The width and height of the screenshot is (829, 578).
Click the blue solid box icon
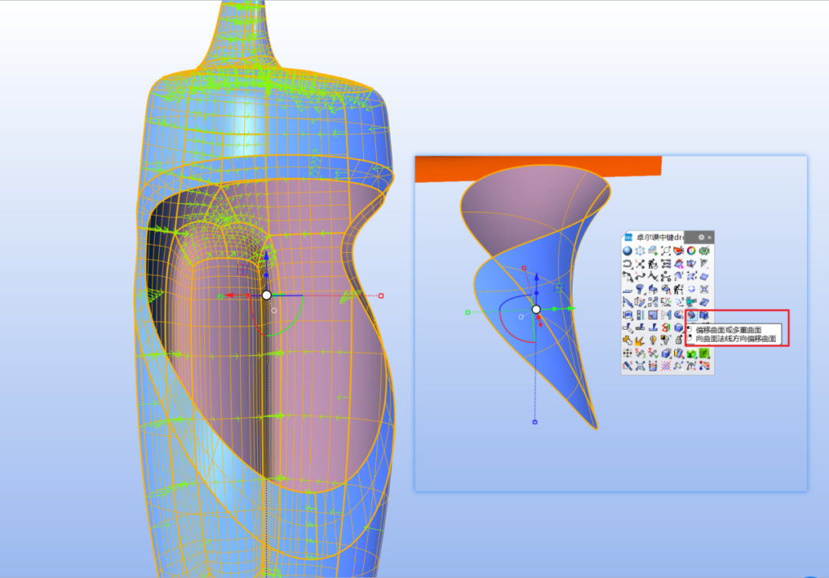click(679, 328)
